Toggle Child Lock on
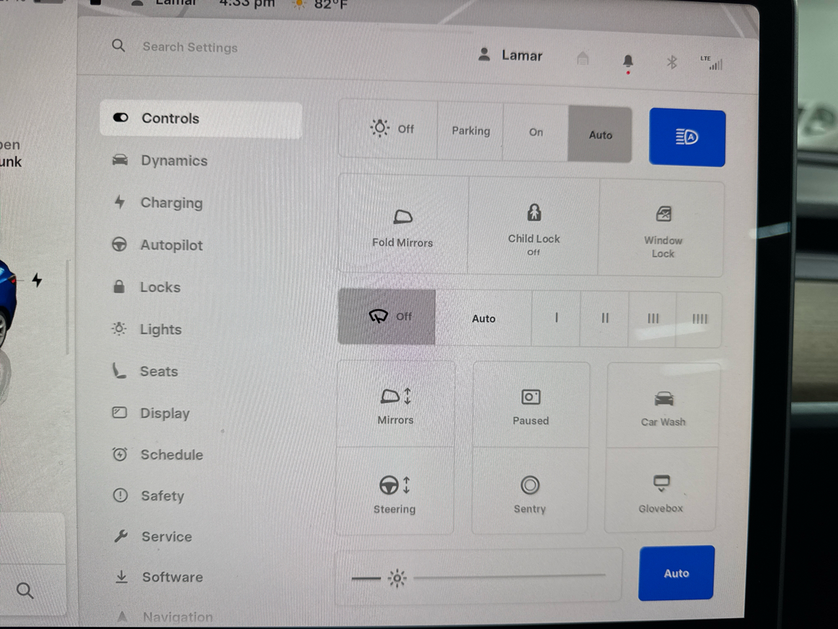 (534, 225)
